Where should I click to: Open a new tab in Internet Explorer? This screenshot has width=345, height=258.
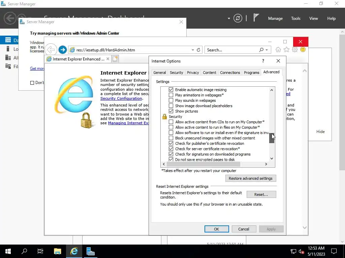tap(115, 59)
